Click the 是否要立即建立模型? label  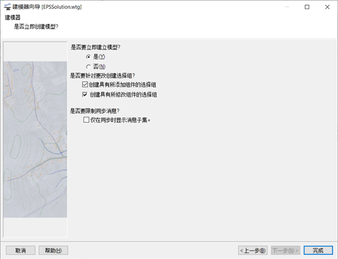96,47
